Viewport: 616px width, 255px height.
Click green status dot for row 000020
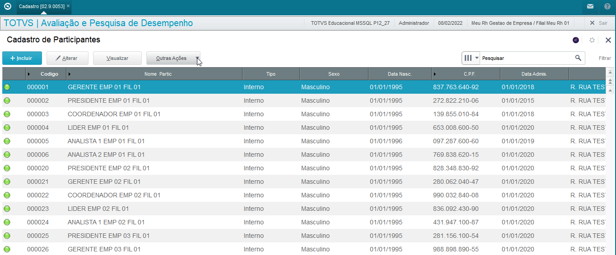pos(7,168)
